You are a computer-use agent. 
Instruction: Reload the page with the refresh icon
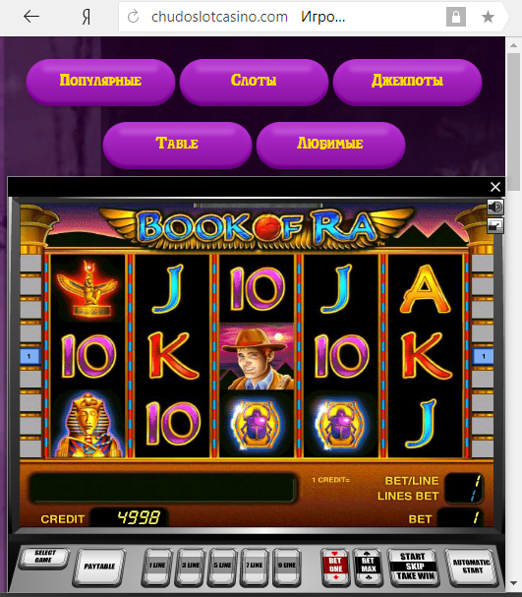(133, 17)
